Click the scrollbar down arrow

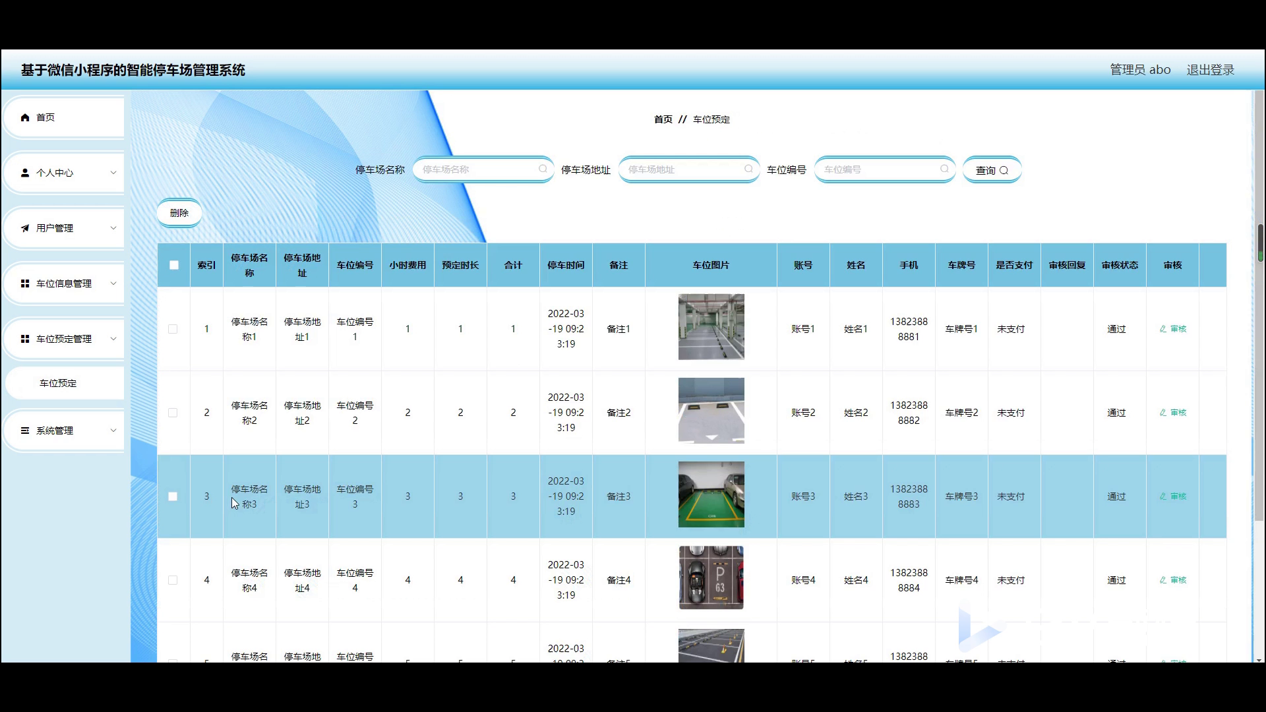pos(1259,659)
